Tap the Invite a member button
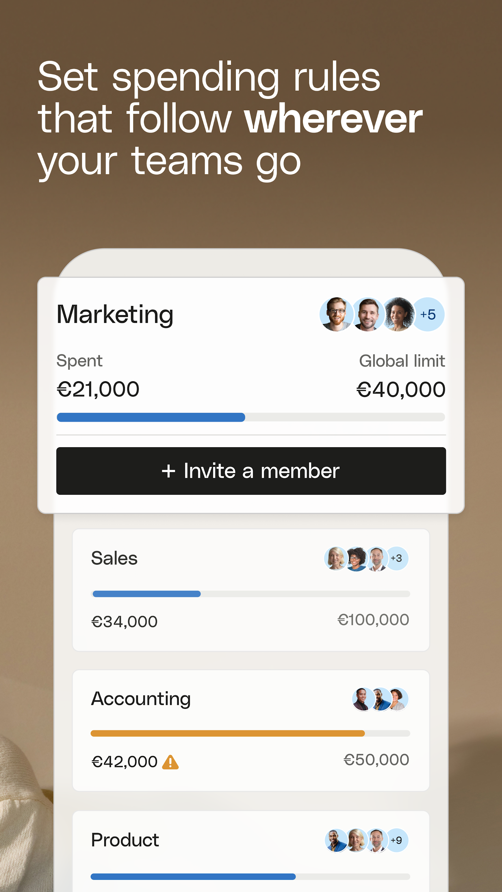 (251, 471)
